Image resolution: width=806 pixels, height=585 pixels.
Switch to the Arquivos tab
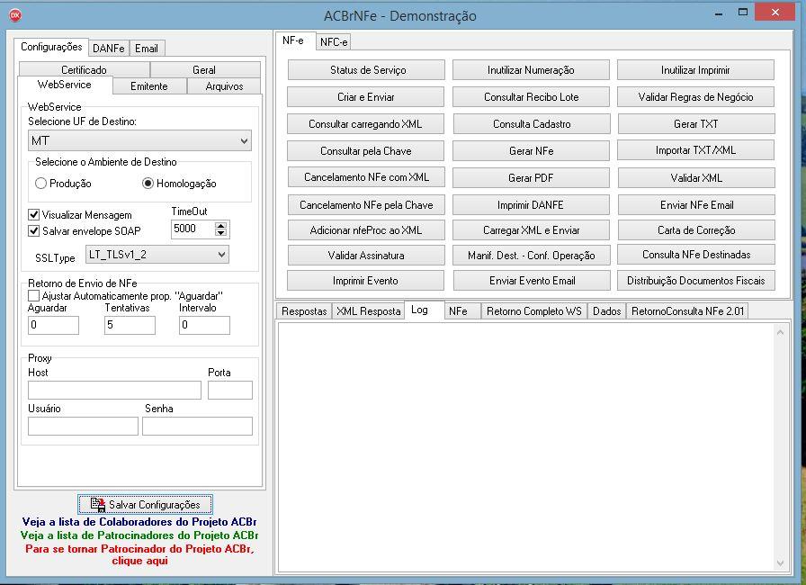click(224, 85)
